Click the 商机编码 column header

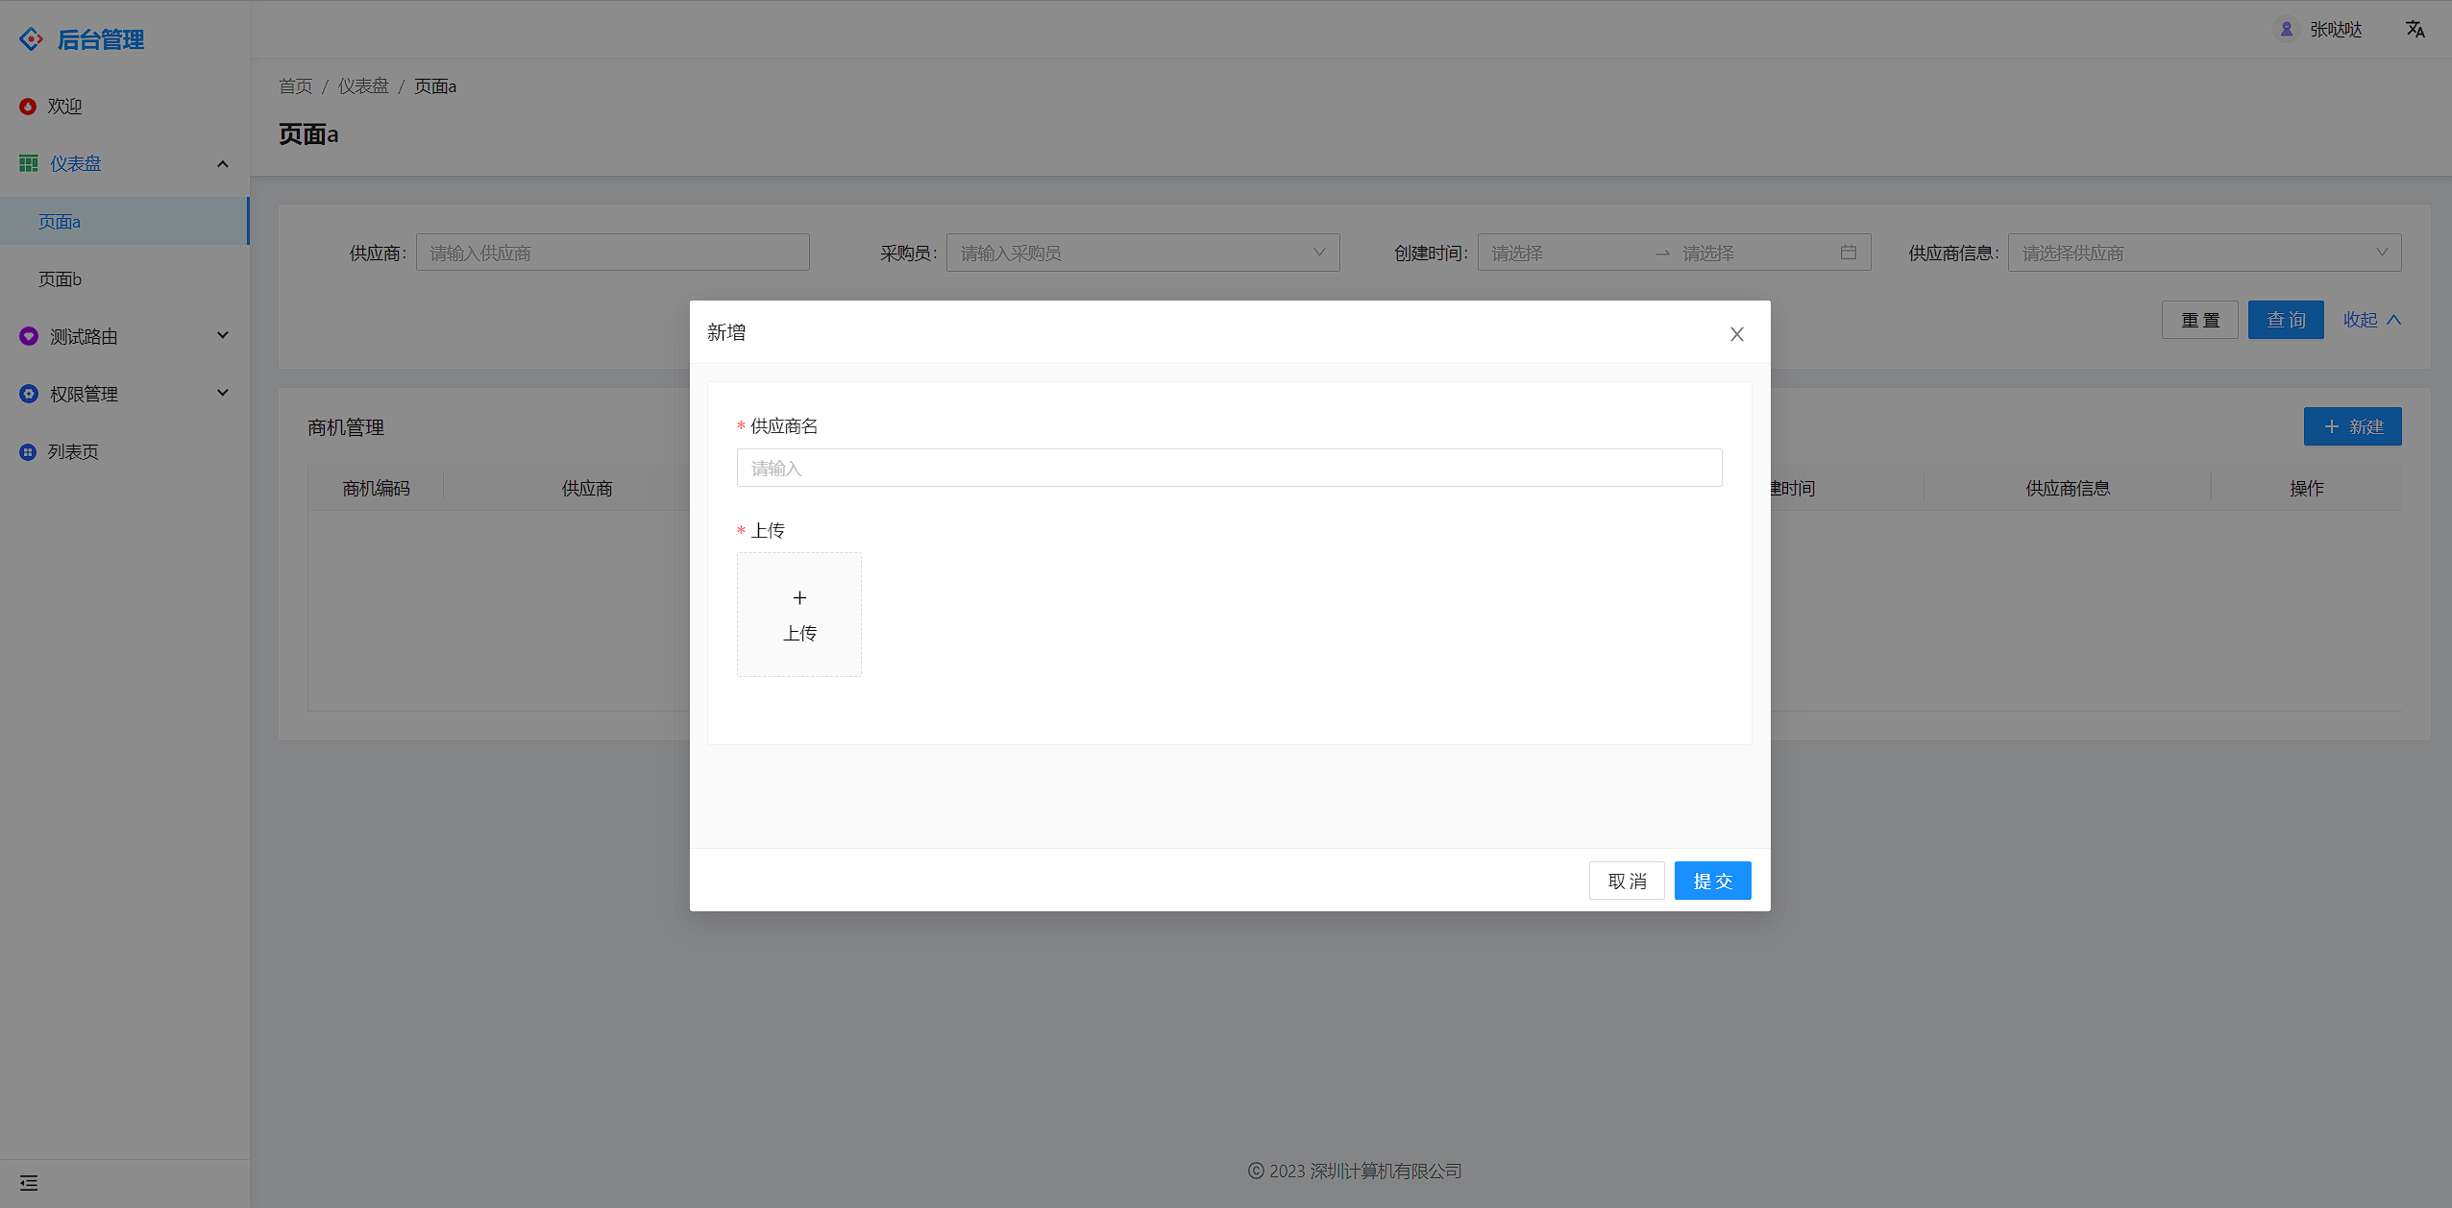point(377,488)
